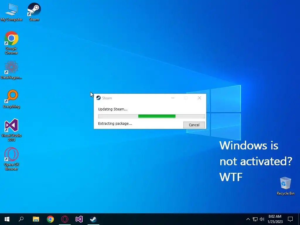This screenshot has height=225, width=300.
Task: Cancel the Steam update
Action: (x=194, y=125)
